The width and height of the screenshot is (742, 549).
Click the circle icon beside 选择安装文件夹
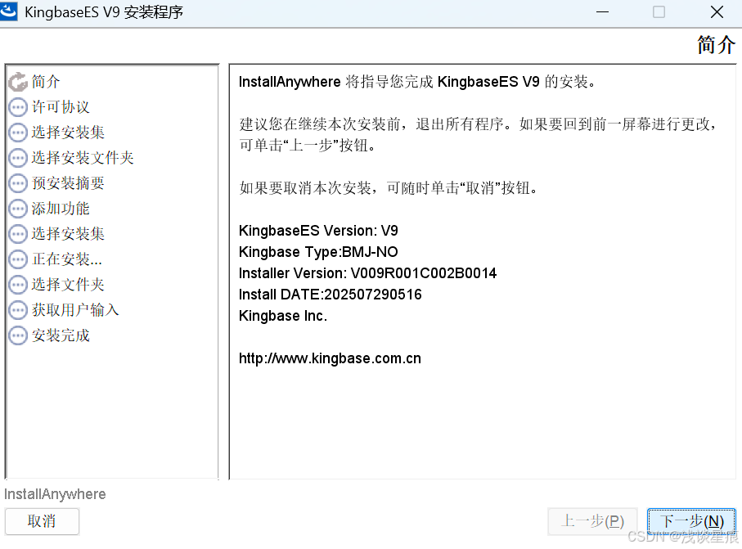click(18, 158)
